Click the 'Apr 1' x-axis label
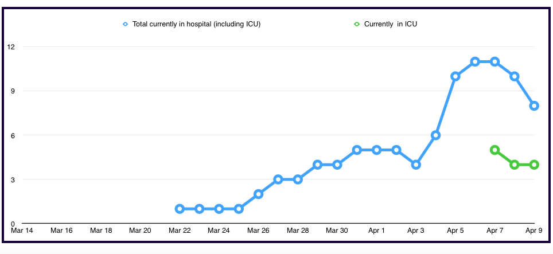Viewport: 553px width, 254px height. (376, 230)
